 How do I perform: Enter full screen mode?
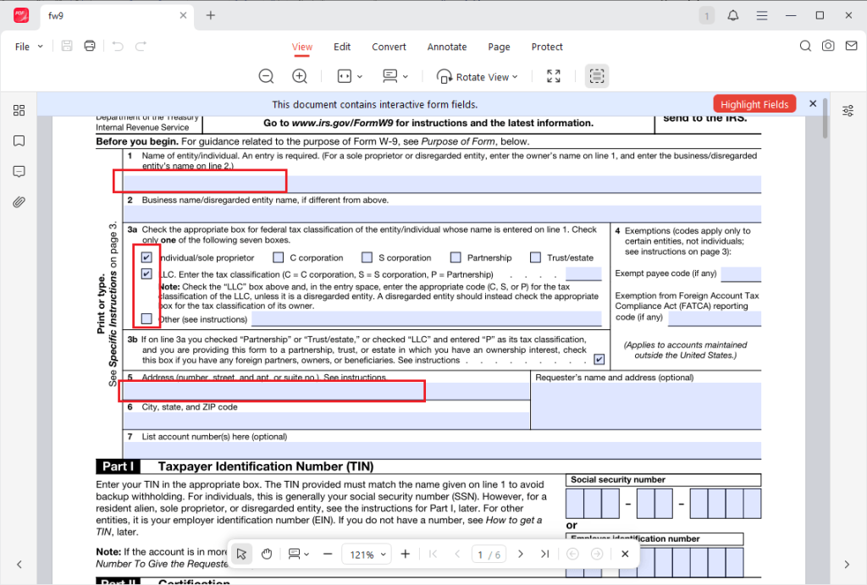(x=554, y=76)
